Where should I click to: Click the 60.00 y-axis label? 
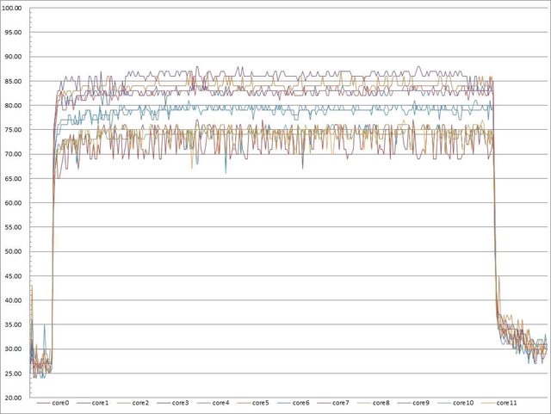16,203
